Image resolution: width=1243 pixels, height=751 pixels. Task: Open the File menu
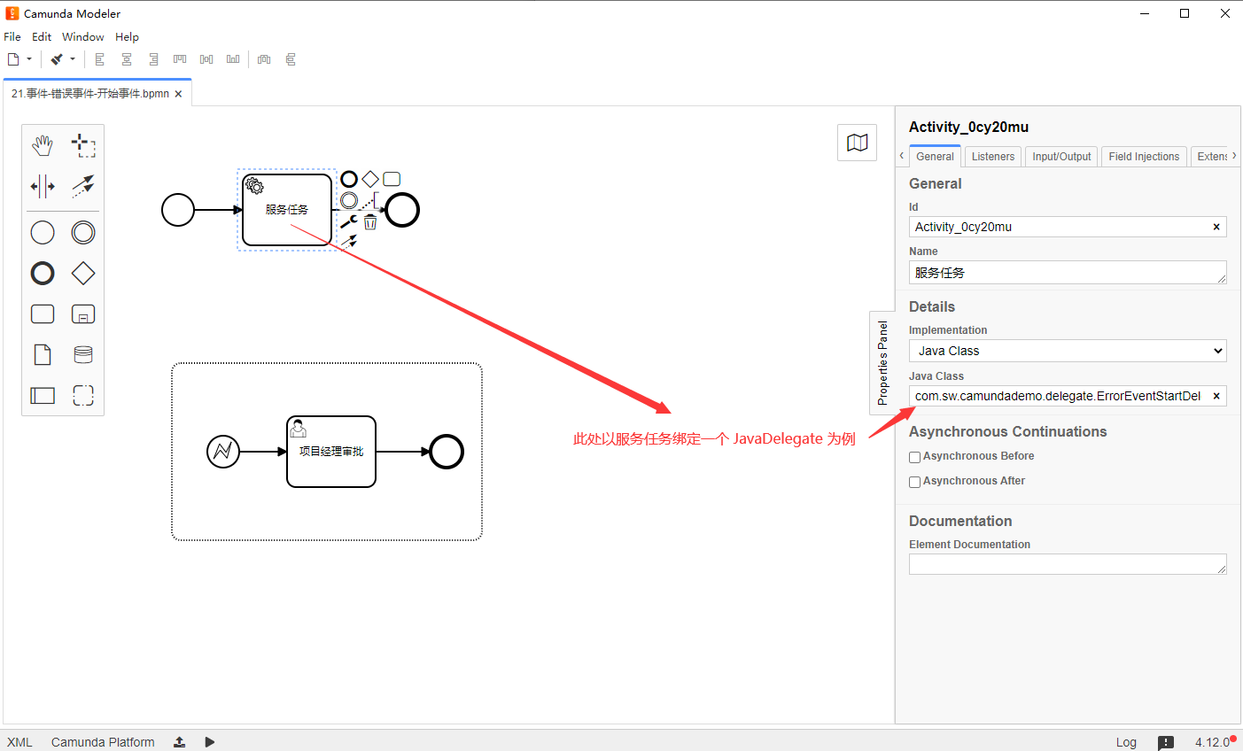[12, 36]
